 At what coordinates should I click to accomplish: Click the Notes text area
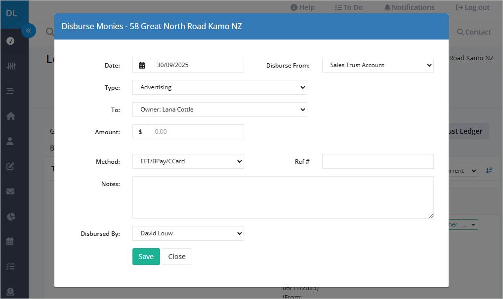point(283,197)
